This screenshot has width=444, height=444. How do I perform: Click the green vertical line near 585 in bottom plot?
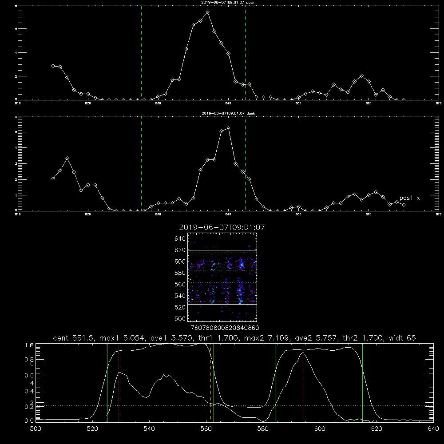276,382
